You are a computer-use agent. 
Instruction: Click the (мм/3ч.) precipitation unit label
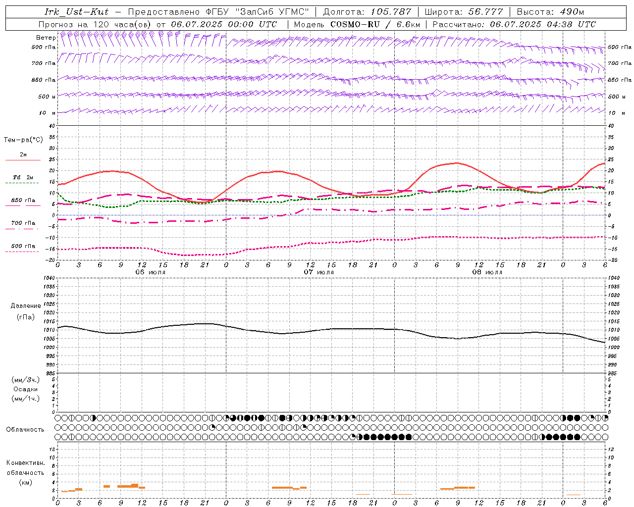pyautogui.click(x=26, y=380)
